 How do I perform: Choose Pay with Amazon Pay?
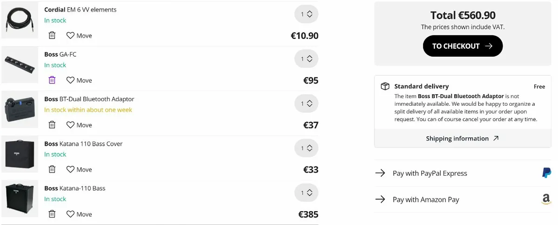coord(425,199)
